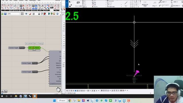
Task: Click the zoom extents target icon
Action: coord(22,14)
